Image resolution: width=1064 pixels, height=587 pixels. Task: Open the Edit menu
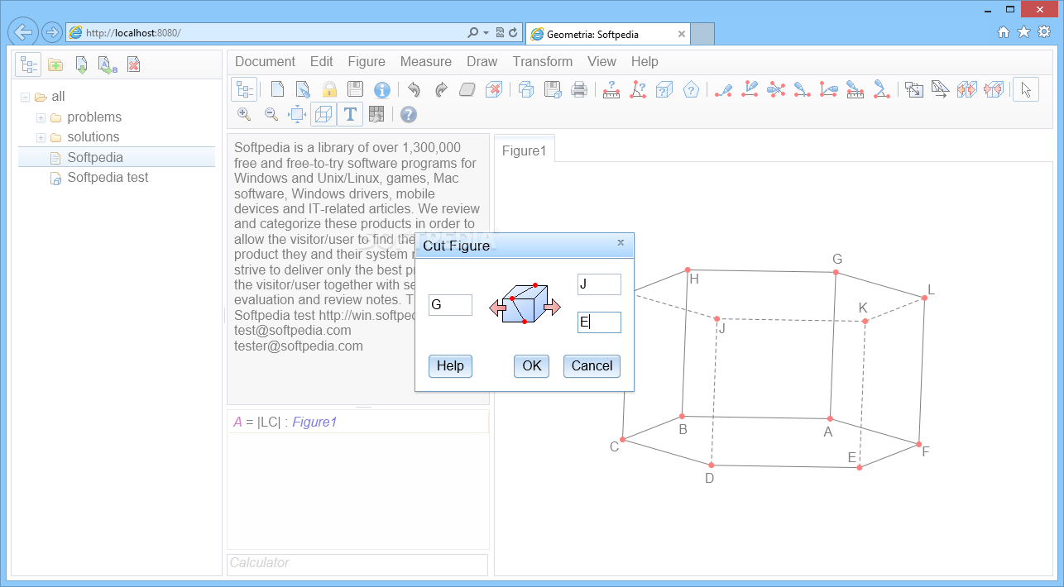point(322,61)
